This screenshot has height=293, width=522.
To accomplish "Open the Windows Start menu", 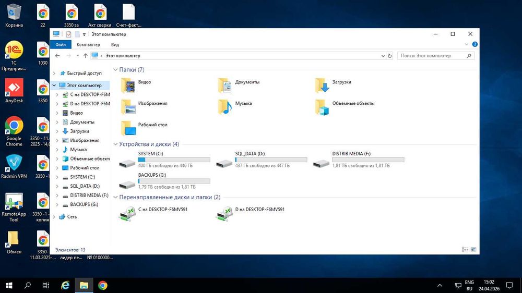I will point(9,285).
